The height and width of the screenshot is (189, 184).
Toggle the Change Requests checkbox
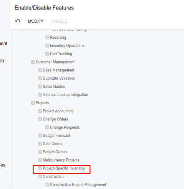pyautogui.click(x=47, y=127)
